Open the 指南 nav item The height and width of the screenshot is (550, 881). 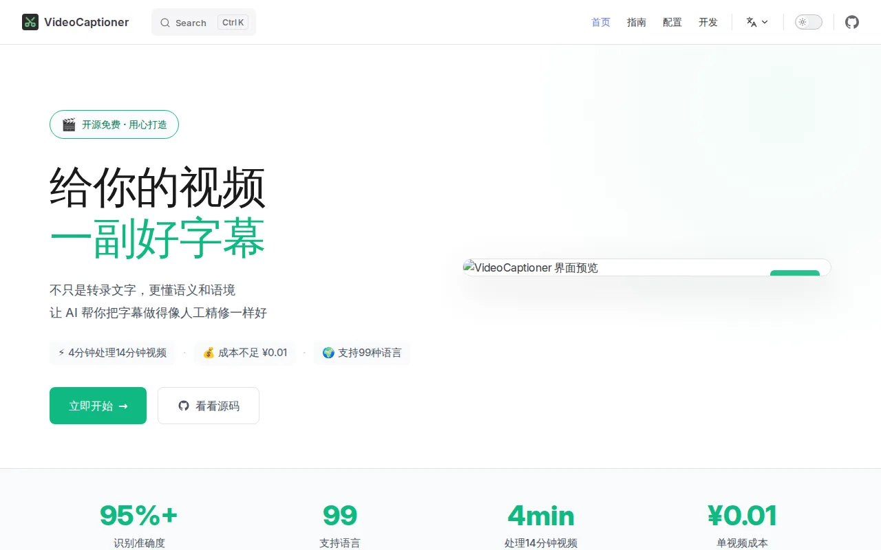pos(637,22)
